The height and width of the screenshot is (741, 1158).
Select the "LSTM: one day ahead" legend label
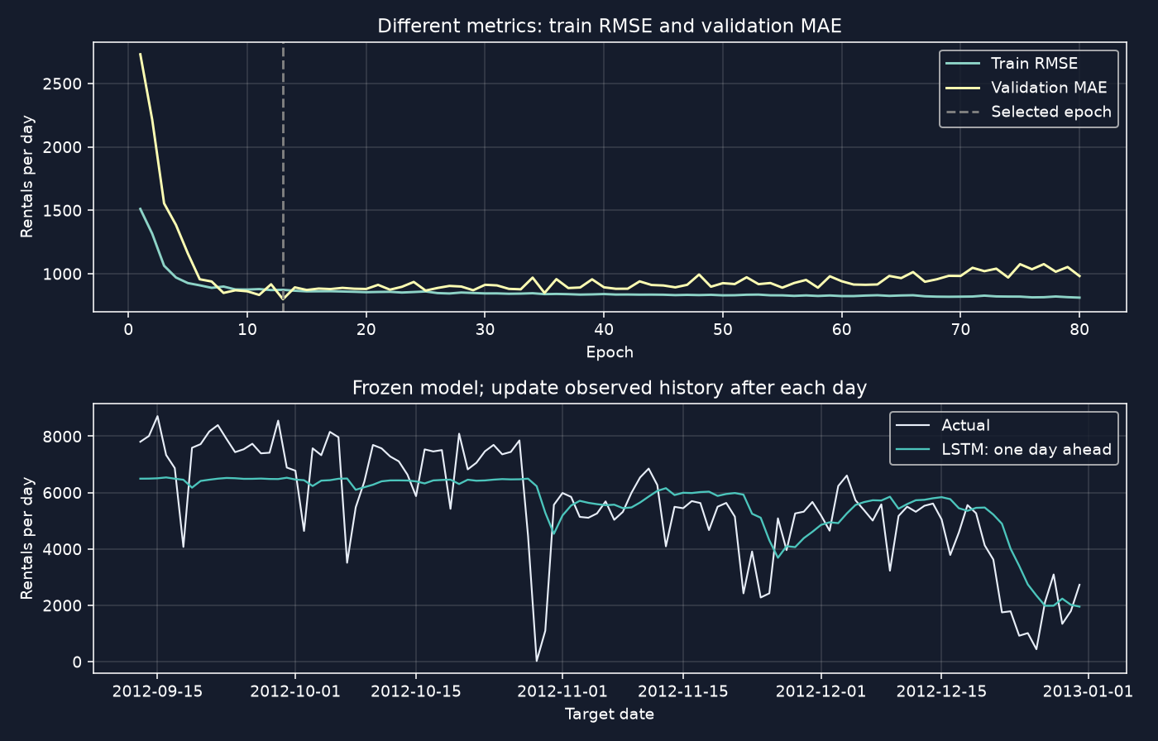click(1026, 450)
